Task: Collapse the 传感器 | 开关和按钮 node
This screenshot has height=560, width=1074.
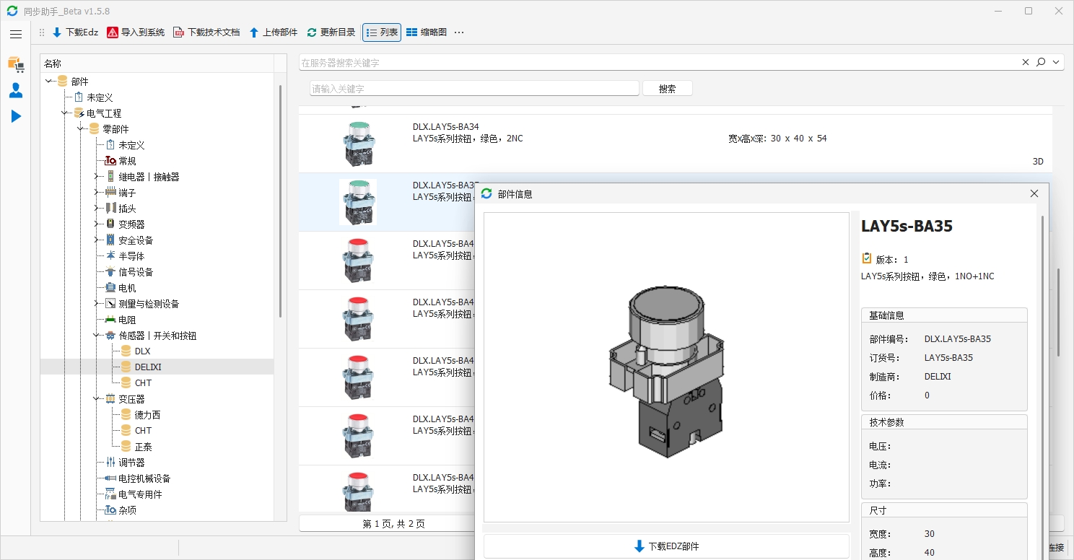Action: (97, 336)
